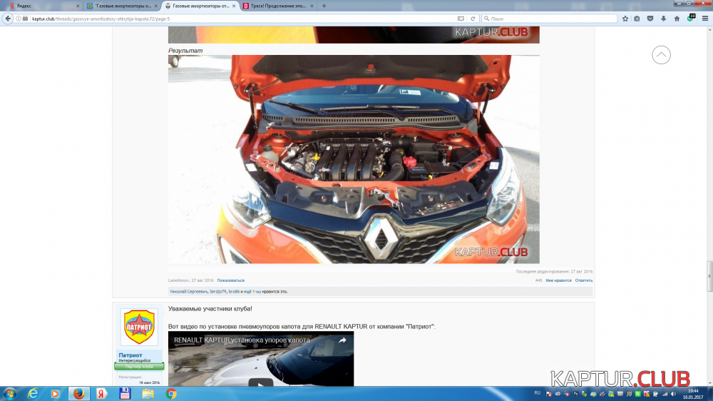Image resolution: width=713 pixels, height=401 pixels.
Task: Open Yandex browser from the taskbar
Action: point(101,394)
